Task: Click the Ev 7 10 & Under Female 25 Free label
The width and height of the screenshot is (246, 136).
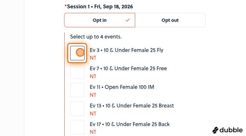Action: pyautogui.click(x=128, y=68)
